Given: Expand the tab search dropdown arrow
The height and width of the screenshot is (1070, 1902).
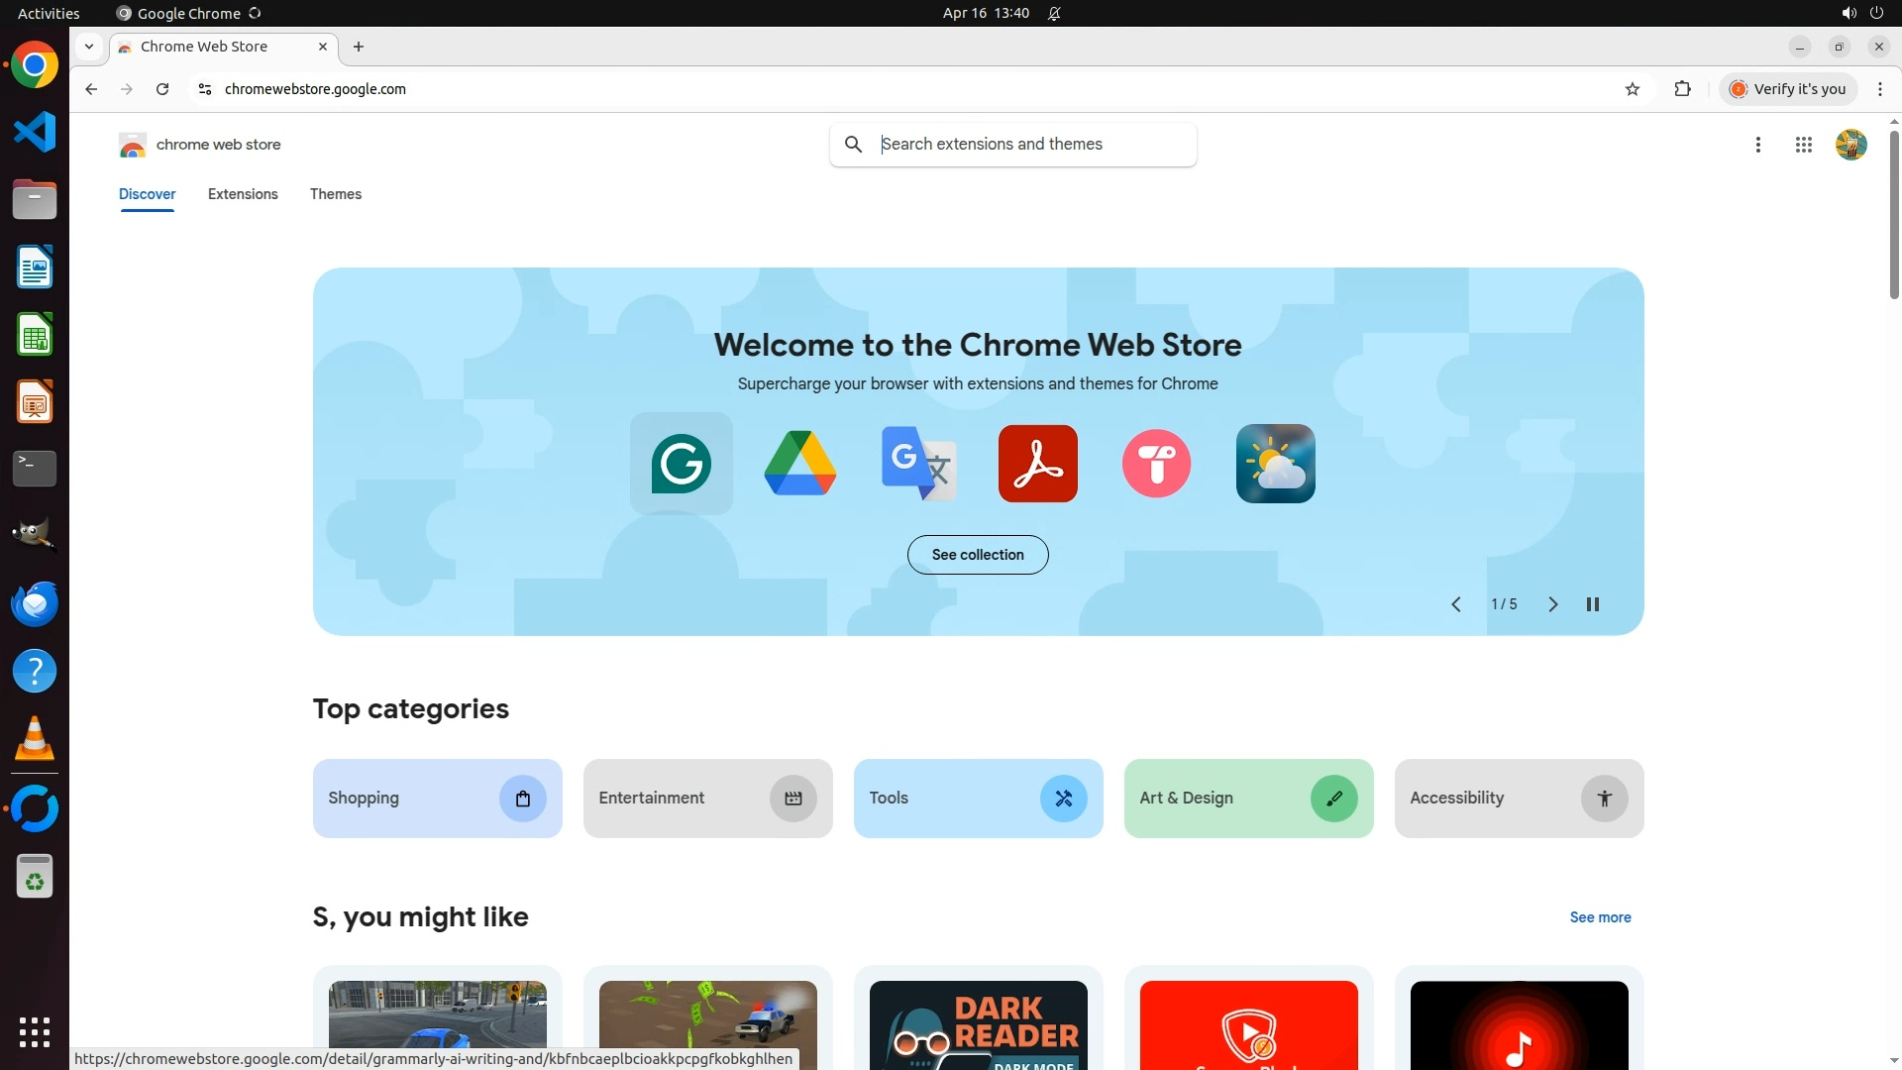Looking at the screenshot, I should pos(89,47).
